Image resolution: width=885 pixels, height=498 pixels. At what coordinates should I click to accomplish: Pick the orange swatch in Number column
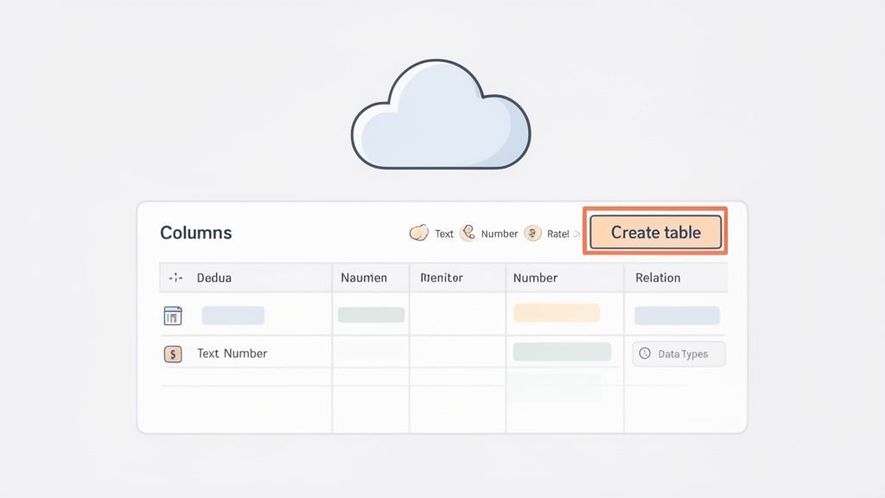click(556, 313)
